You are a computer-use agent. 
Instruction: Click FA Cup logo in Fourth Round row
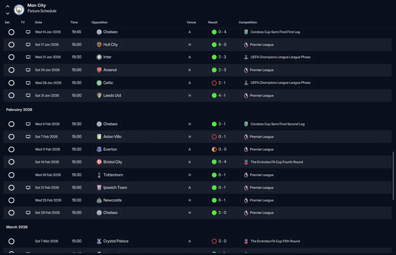pos(246,162)
